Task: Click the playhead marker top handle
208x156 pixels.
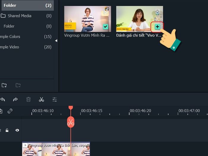Action: click(x=71, y=108)
